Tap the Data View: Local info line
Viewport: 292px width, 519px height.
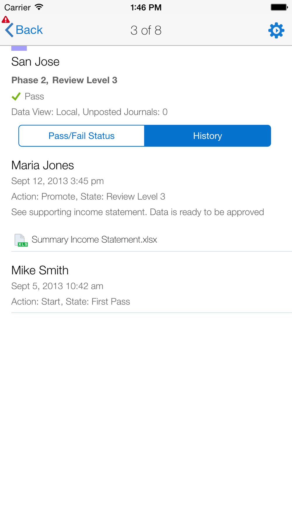tap(89, 112)
